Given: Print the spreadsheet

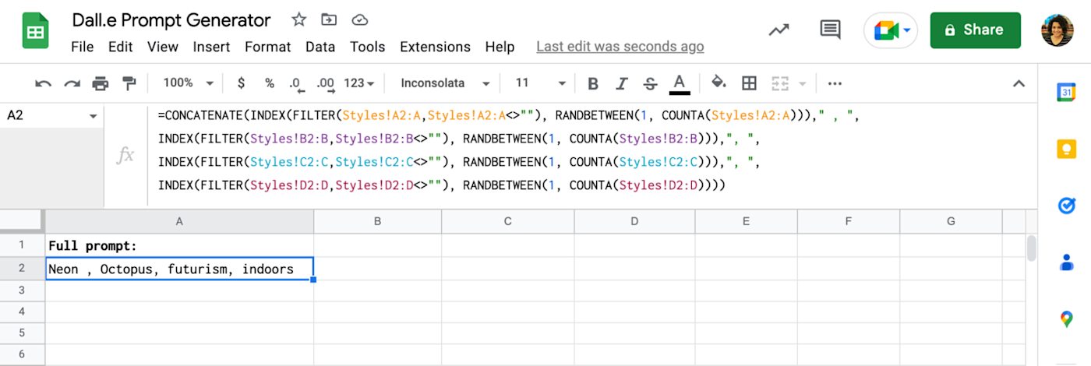Looking at the screenshot, I should click(101, 83).
